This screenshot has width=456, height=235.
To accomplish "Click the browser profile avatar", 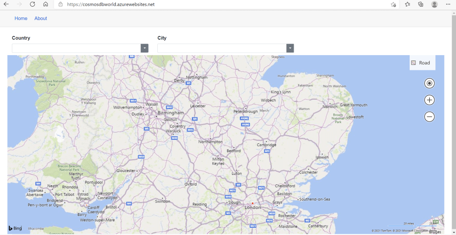I will tap(434, 4).
